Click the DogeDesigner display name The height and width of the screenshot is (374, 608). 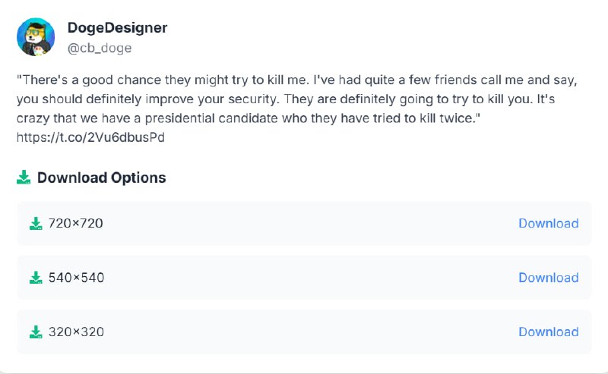pos(117,28)
